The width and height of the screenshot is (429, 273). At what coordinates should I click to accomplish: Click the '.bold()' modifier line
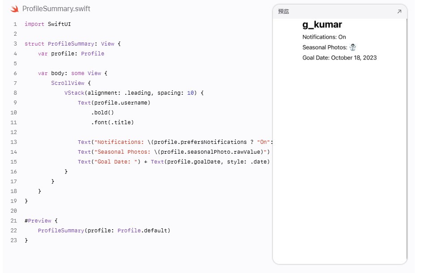point(102,113)
